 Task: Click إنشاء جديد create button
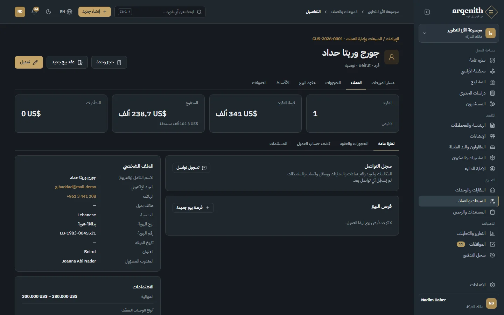[94, 12]
